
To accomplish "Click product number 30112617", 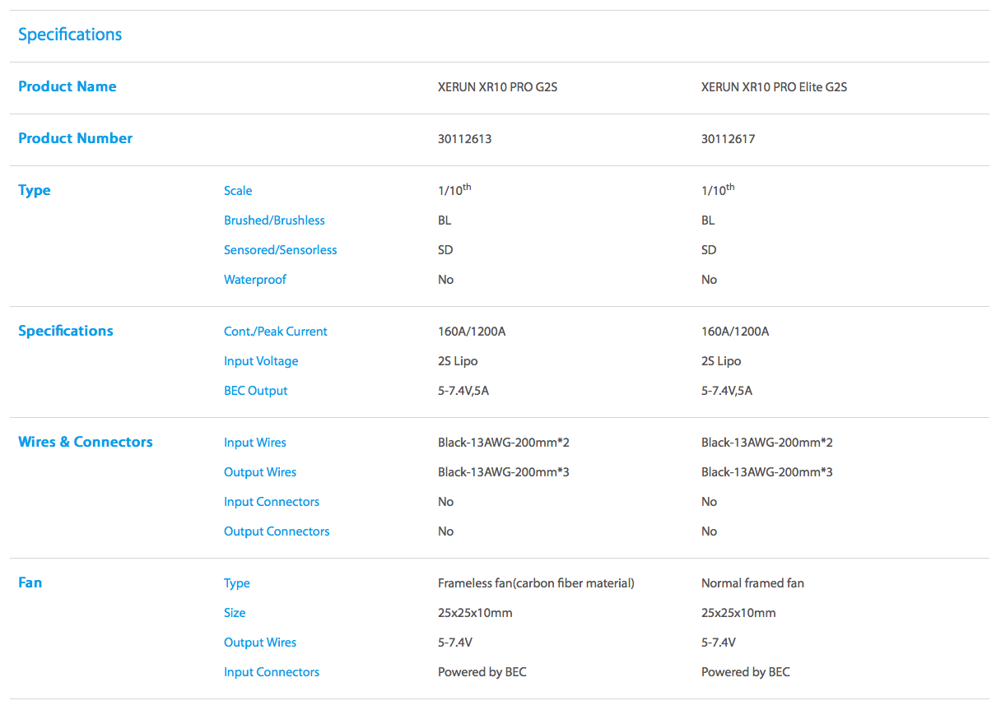I will (729, 139).
